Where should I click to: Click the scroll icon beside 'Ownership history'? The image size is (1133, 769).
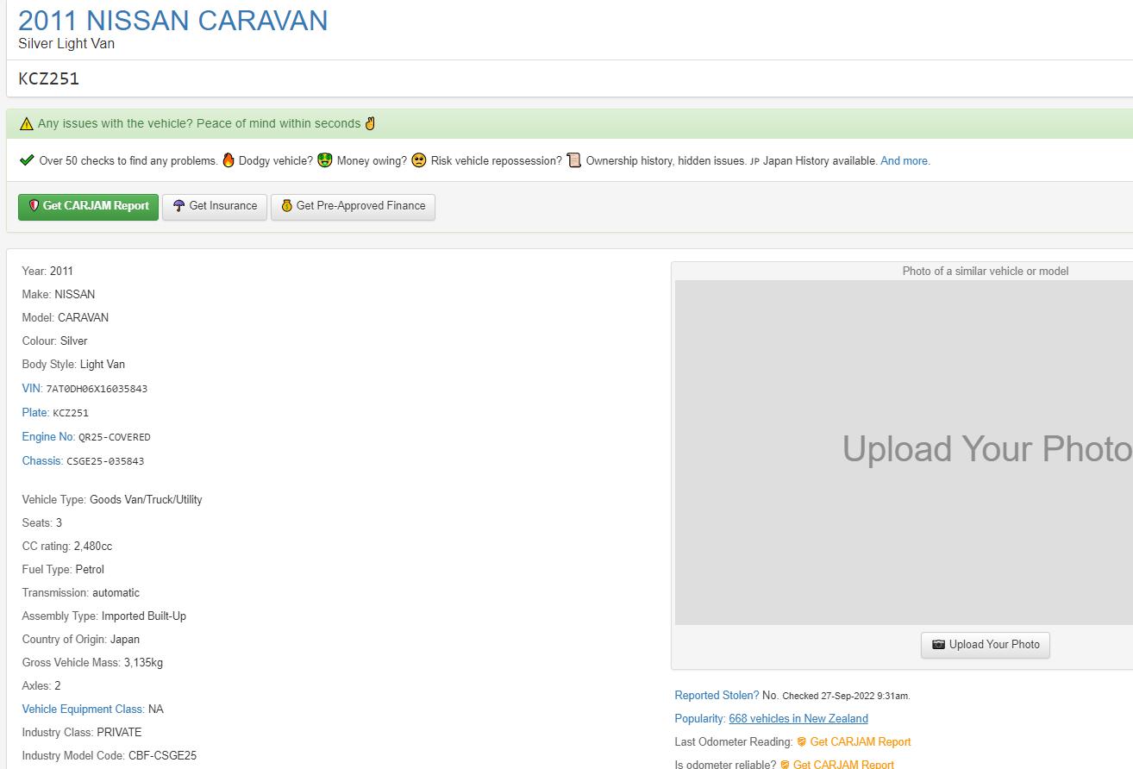click(x=574, y=160)
